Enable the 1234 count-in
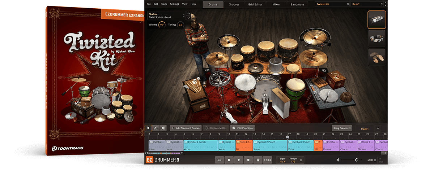434x176 pixels. (x=267, y=160)
